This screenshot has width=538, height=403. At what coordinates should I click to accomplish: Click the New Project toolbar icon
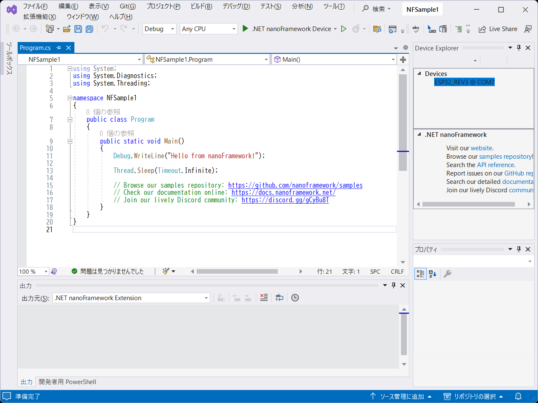pyautogui.click(x=50, y=29)
